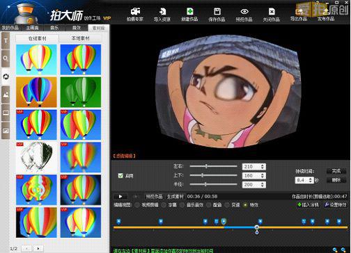Toggle the 启用 enable checkbox
This screenshot has height=253, width=351.
120,176
